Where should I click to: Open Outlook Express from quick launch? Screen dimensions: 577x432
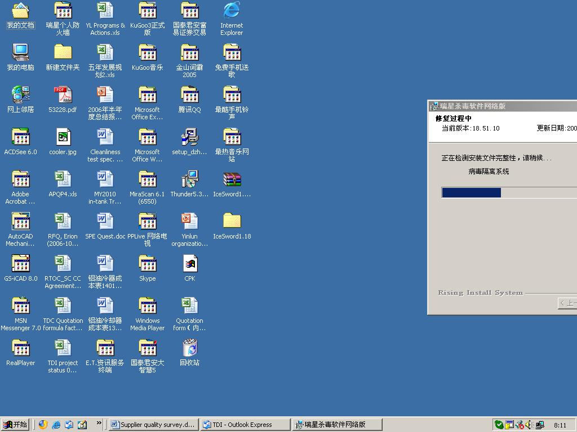pos(69,425)
